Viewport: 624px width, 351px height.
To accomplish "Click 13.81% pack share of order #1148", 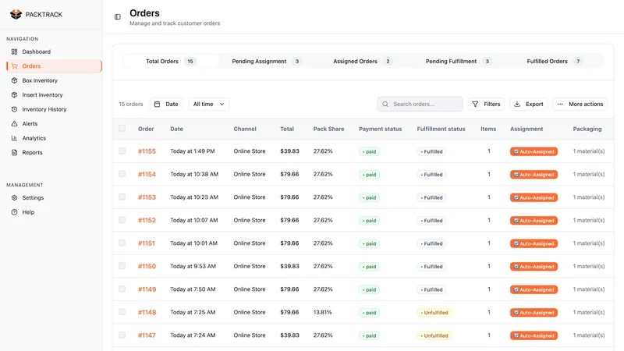I will pos(322,313).
